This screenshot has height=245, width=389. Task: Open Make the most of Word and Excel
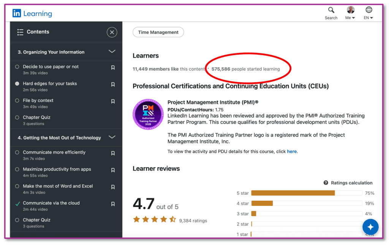pos(58,186)
